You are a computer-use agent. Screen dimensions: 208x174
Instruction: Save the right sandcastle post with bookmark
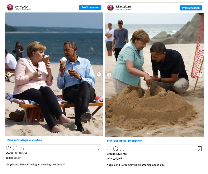(200, 148)
